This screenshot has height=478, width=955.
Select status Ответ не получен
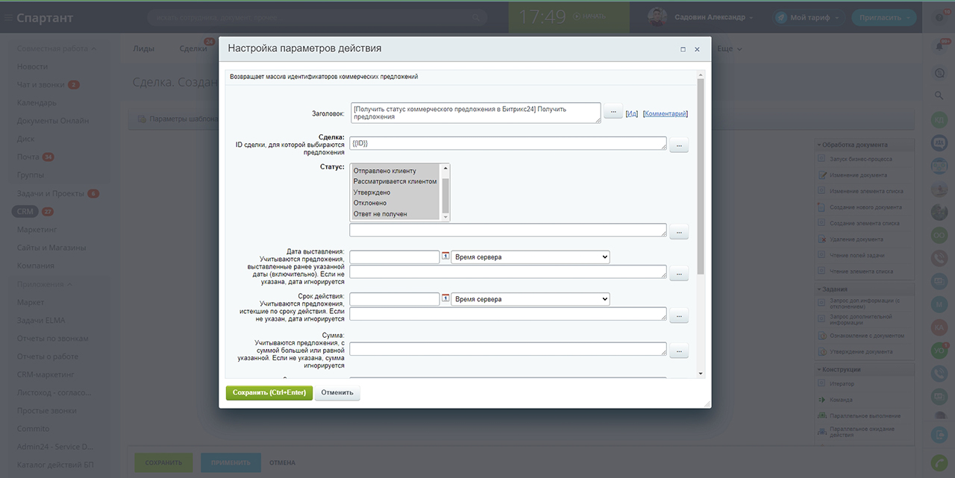point(395,214)
